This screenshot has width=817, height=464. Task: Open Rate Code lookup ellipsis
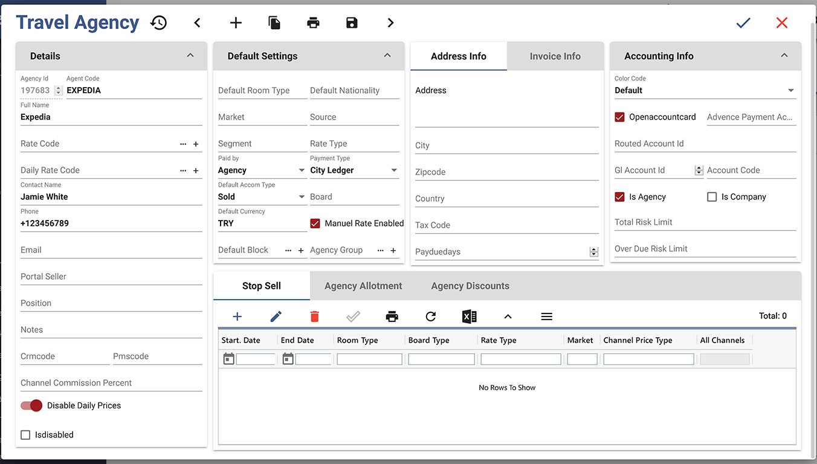pyautogui.click(x=183, y=144)
